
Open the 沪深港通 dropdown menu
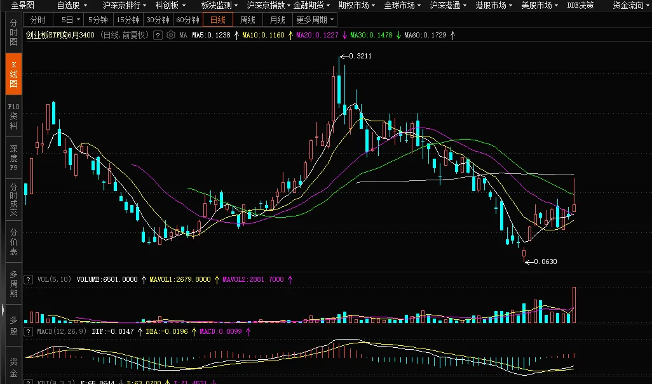(x=448, y=6)
